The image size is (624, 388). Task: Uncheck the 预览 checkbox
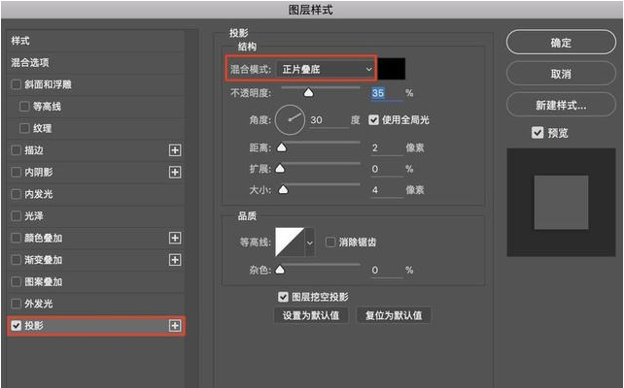pos(537,133)
